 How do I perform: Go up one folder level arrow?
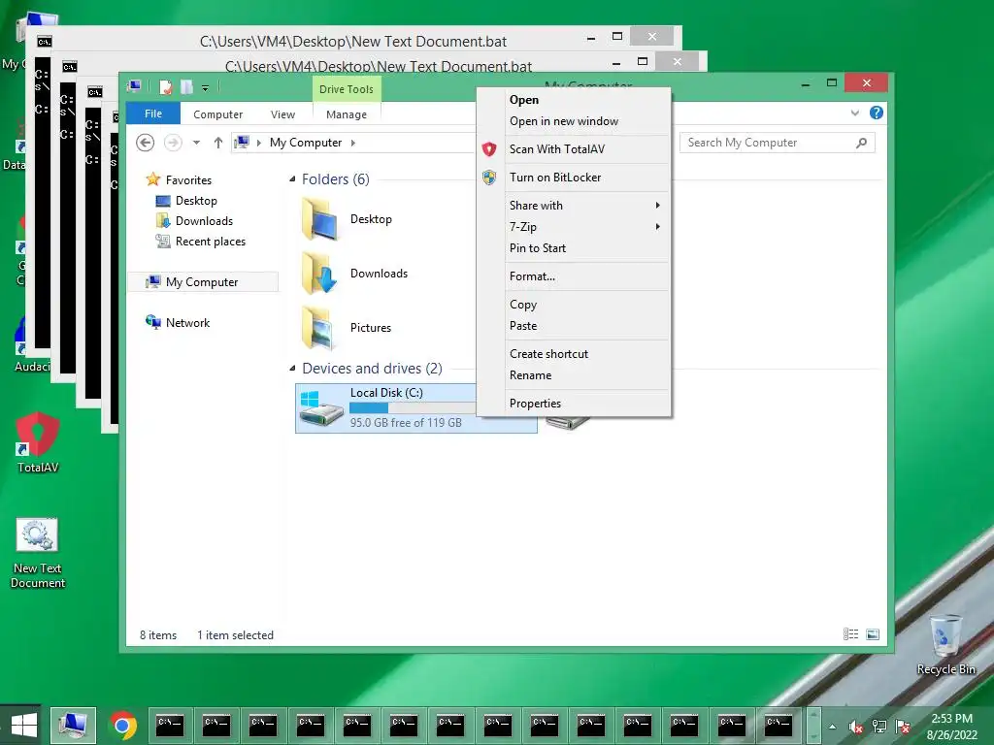218,143
